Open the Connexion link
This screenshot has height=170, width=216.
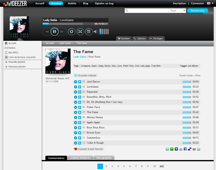pos(197,3)
